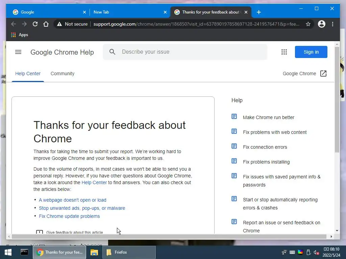Click the address bar URL
The width and height of the screenshot is (346, 259).
(196, 24)
